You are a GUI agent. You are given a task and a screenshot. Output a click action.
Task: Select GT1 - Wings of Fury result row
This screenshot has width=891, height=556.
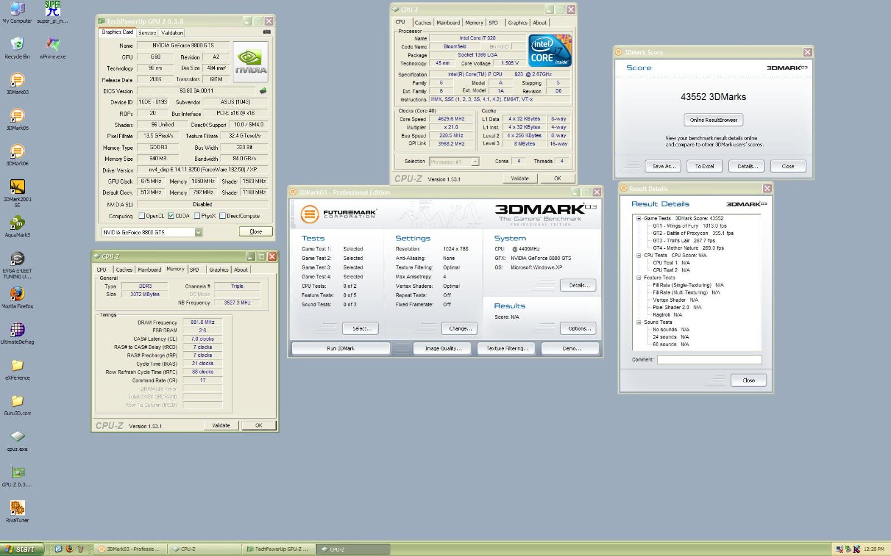[690, 226]
